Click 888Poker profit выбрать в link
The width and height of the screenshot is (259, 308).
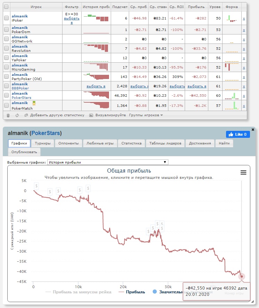pos(197,86)
